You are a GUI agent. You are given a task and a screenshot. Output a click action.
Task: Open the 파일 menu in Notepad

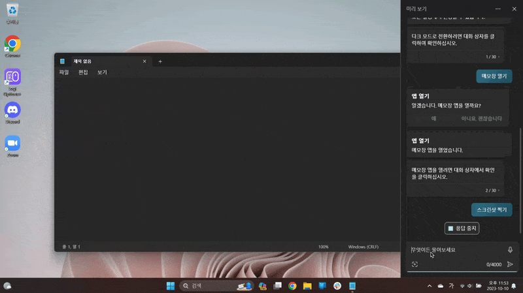63,72
